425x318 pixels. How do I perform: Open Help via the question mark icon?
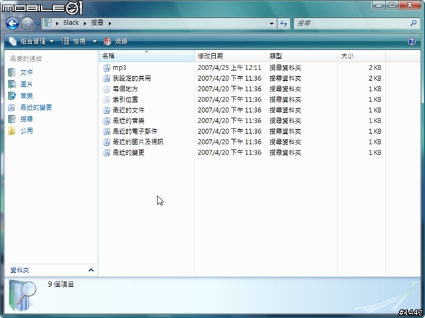412,41
